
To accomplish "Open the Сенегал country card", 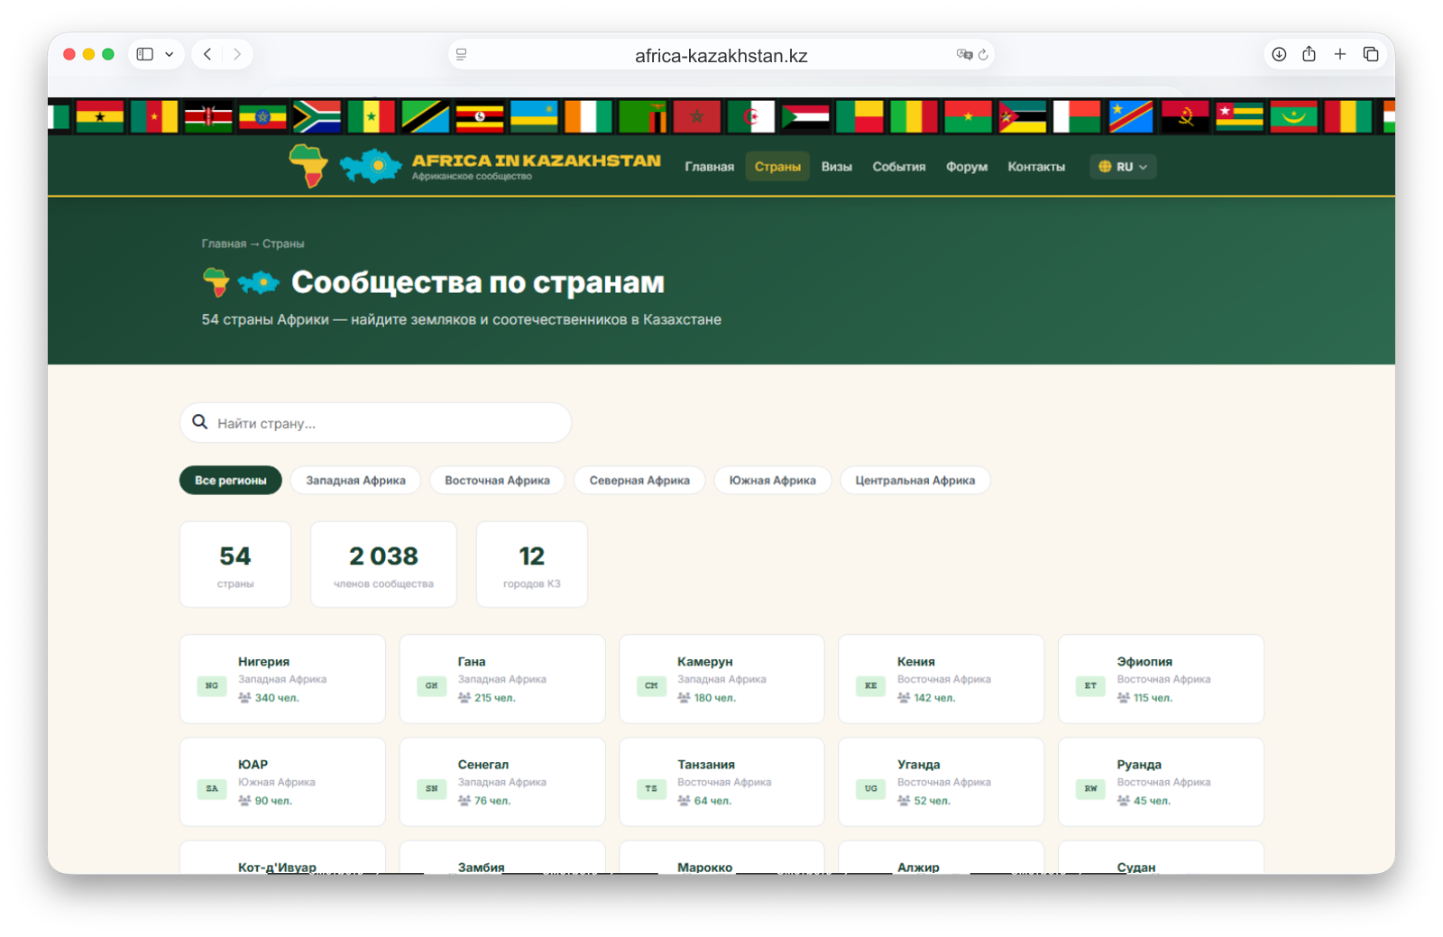I will 502,782.
